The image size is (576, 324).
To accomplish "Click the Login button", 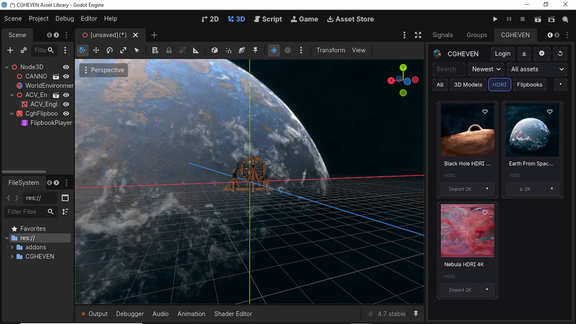I will tap(502, 54).
